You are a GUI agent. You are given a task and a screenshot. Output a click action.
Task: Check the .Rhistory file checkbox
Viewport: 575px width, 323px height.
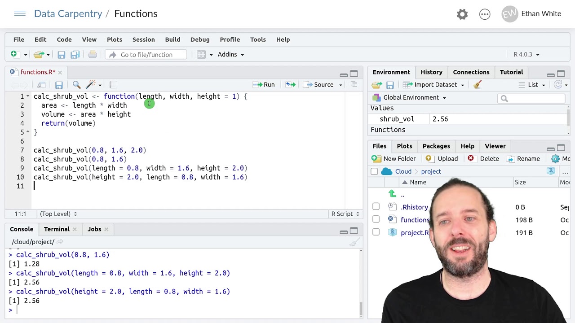pyautogui.click(x=376, y=207)
